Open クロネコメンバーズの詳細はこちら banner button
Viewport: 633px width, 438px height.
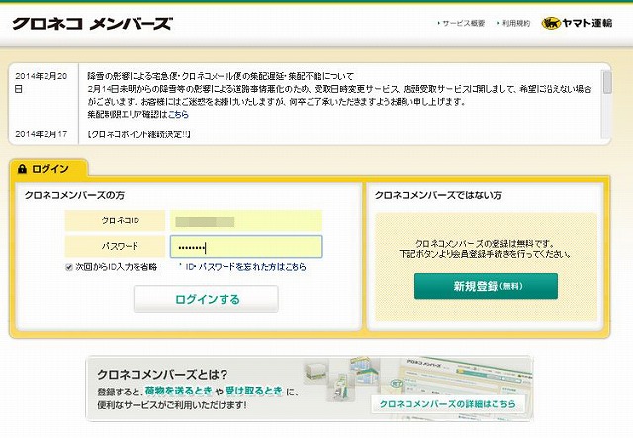tap(447, 404)
